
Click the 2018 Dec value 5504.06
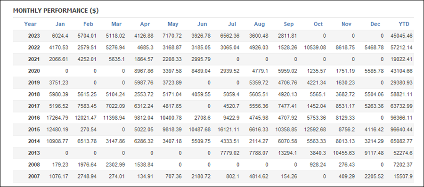374,94
